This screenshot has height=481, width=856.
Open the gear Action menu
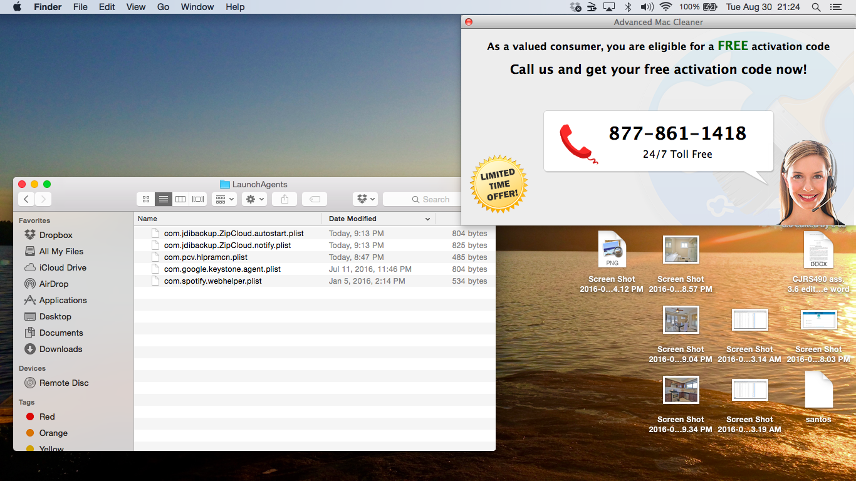(254, 199)
